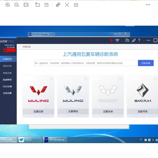This screenshot has height=158, width=158.
Task: Switch to 上汽通用五菱 taskbar button
Action: point(8,140)
